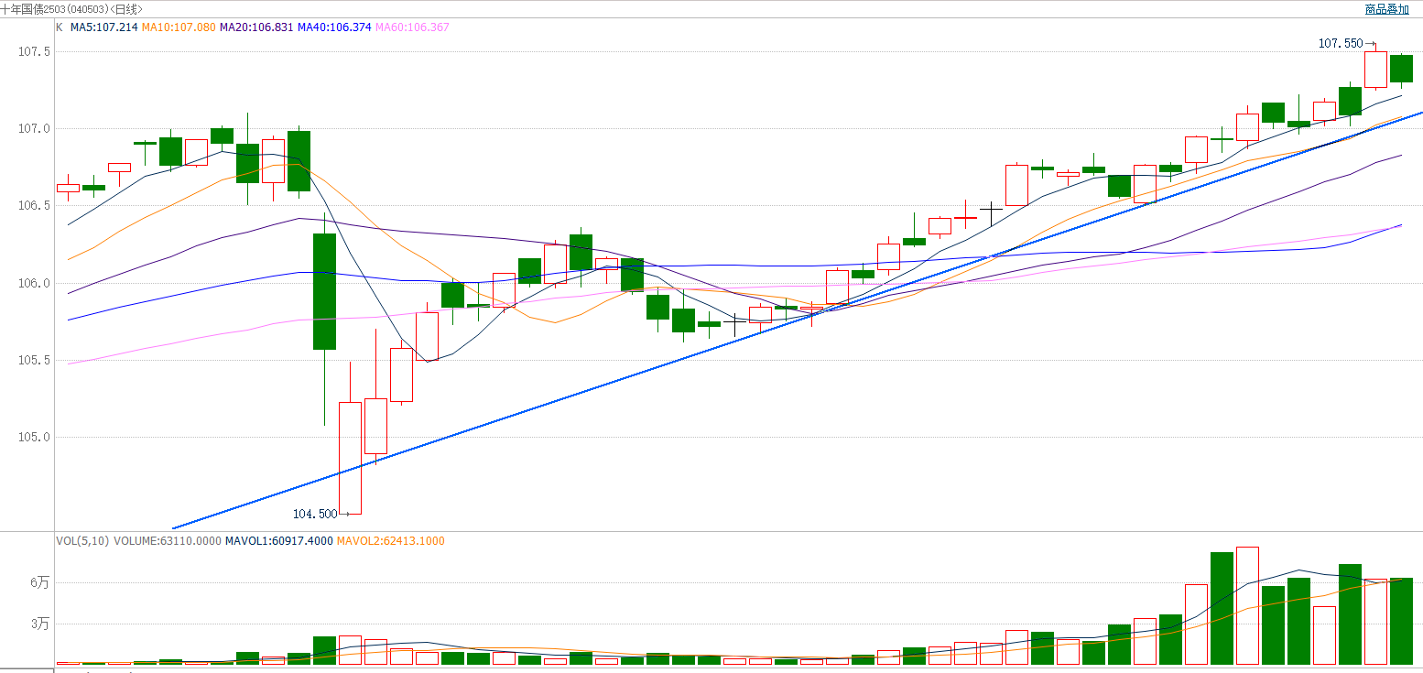
Task: Select the blue MA40:106.374 label
Action: coord(334,27)
